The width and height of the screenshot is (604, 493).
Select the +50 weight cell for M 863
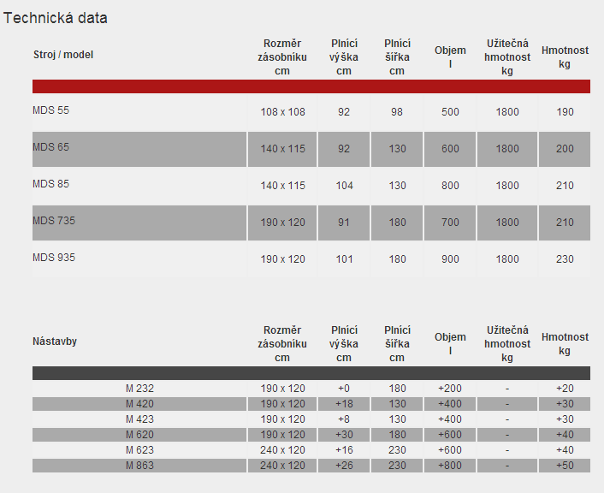coord(565,466)
